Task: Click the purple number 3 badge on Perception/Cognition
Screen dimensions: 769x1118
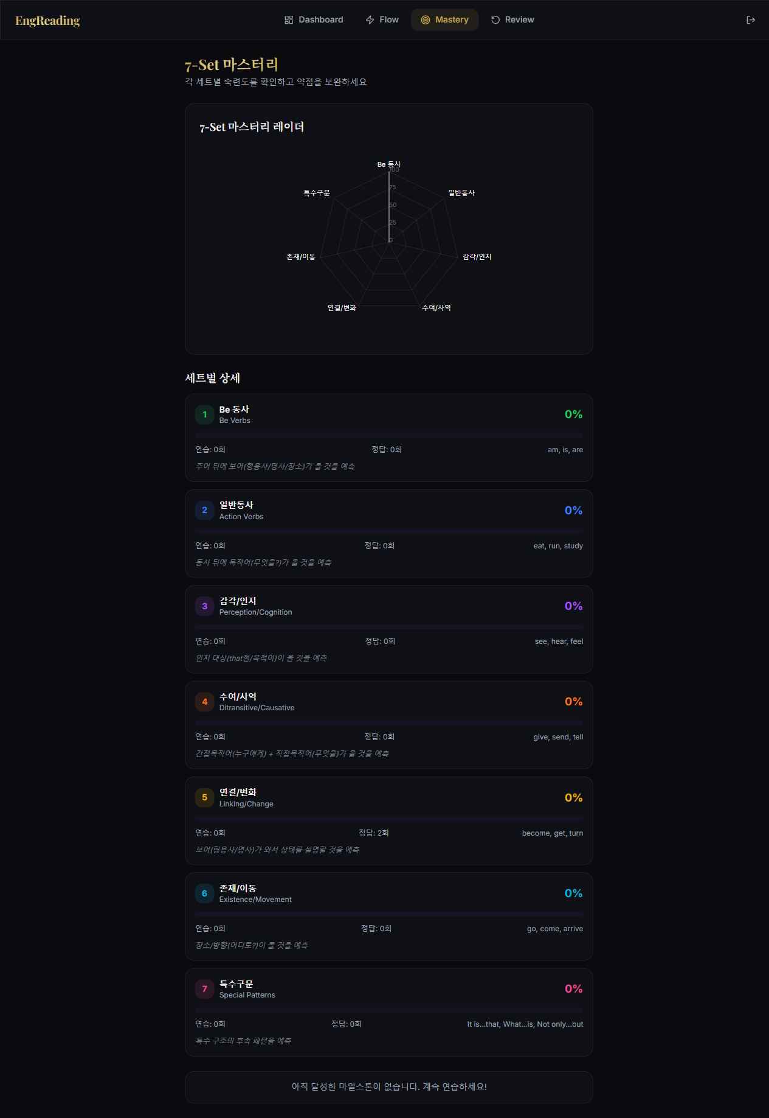Action: 204,606
